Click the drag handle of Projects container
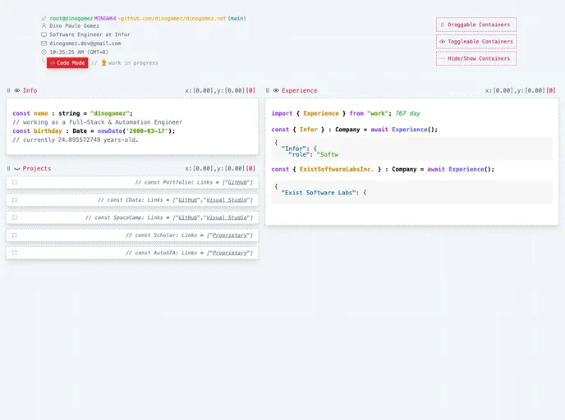 pyautogui.click(x=9, y=168)
